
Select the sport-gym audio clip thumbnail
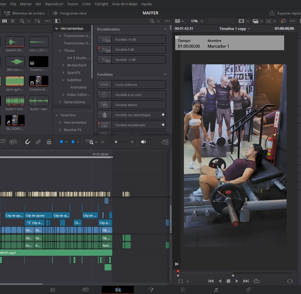[15, 81]
